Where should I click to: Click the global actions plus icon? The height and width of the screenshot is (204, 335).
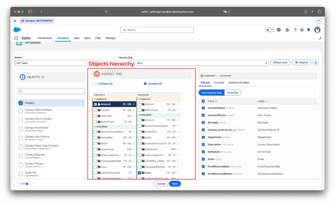279,30
